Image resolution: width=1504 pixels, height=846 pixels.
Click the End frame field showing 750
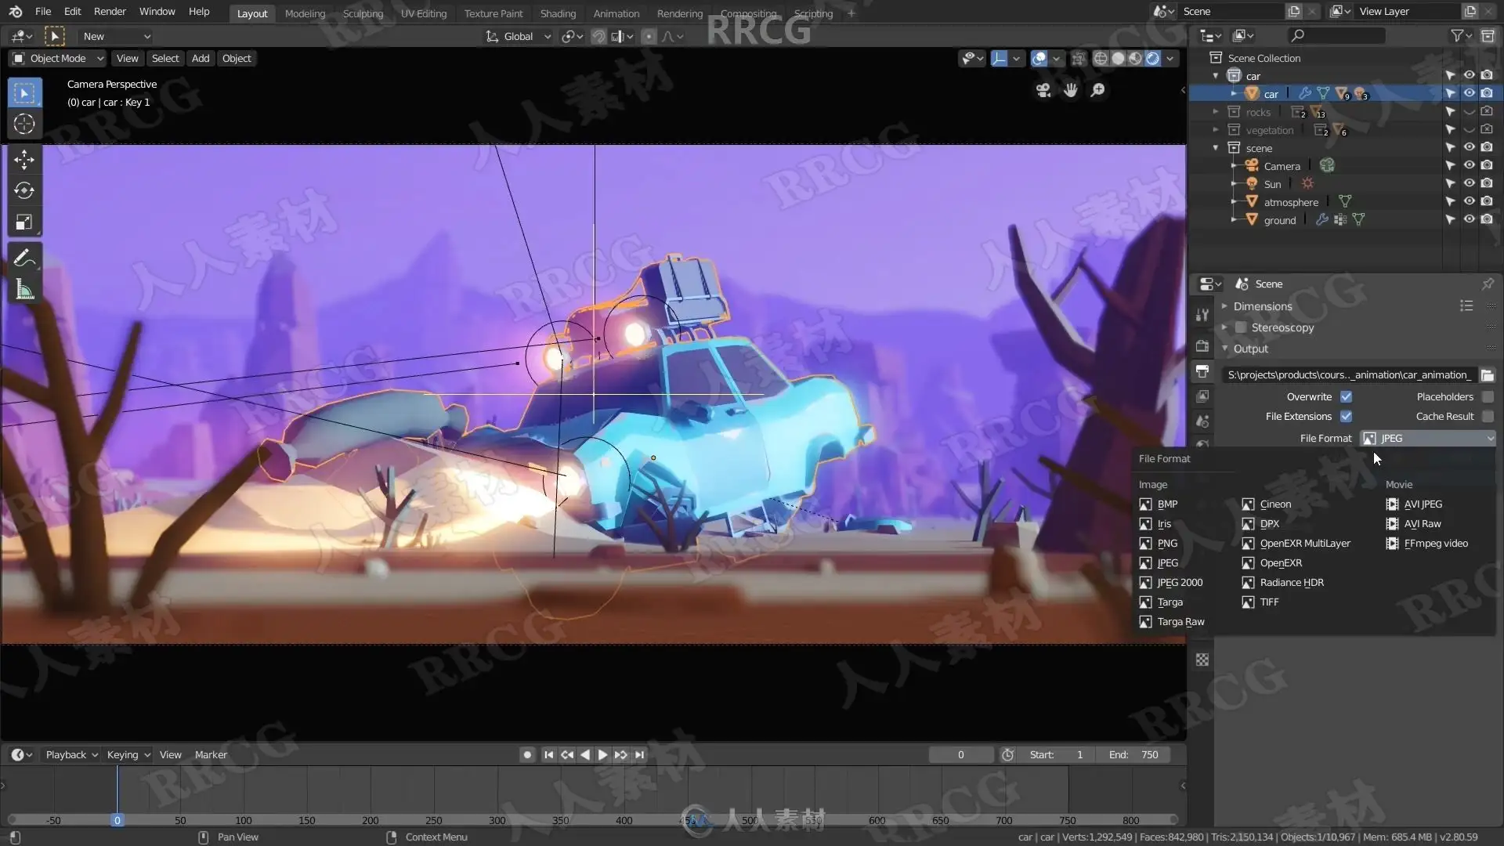tap(1133, 755)
